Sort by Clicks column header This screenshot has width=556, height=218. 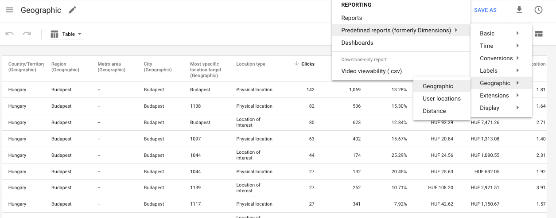307,64
